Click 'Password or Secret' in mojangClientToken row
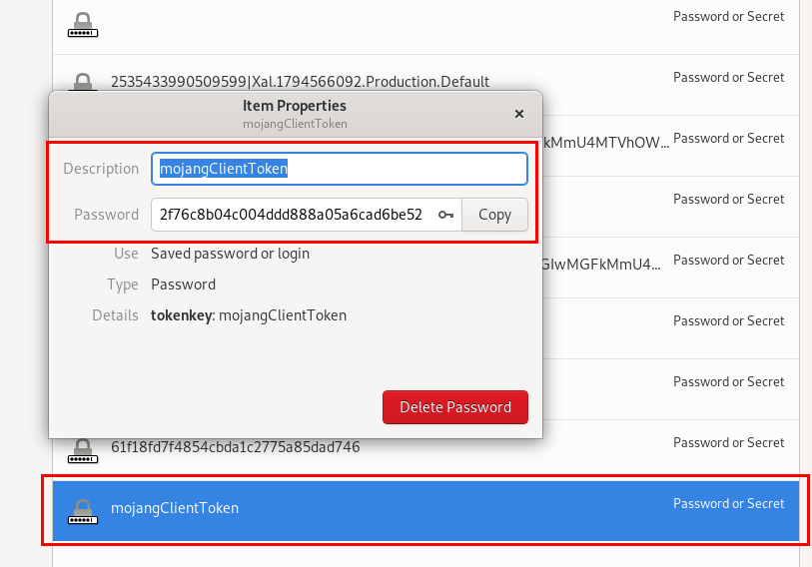Viewport: 812px width, 567px height. click(x=728, y=503)
